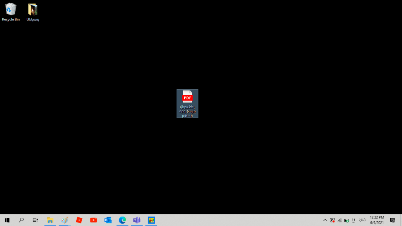This screenshot has height=226, width=402.
Task: Open Task View from the taskbar
Action: pos(35,220)
